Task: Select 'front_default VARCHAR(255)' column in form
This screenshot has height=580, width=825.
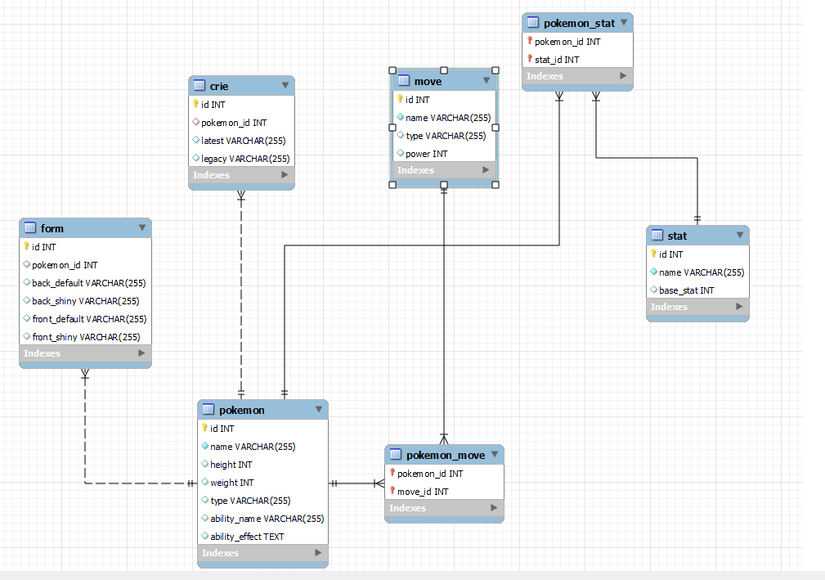Action: pyautogui.click(x=85, y=319)
